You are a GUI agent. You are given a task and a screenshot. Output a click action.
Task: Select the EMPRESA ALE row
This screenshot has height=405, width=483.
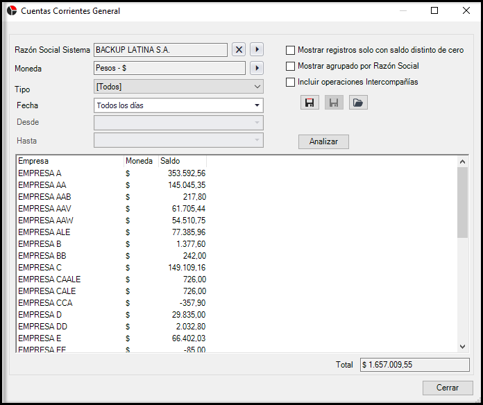pos(112,232)
